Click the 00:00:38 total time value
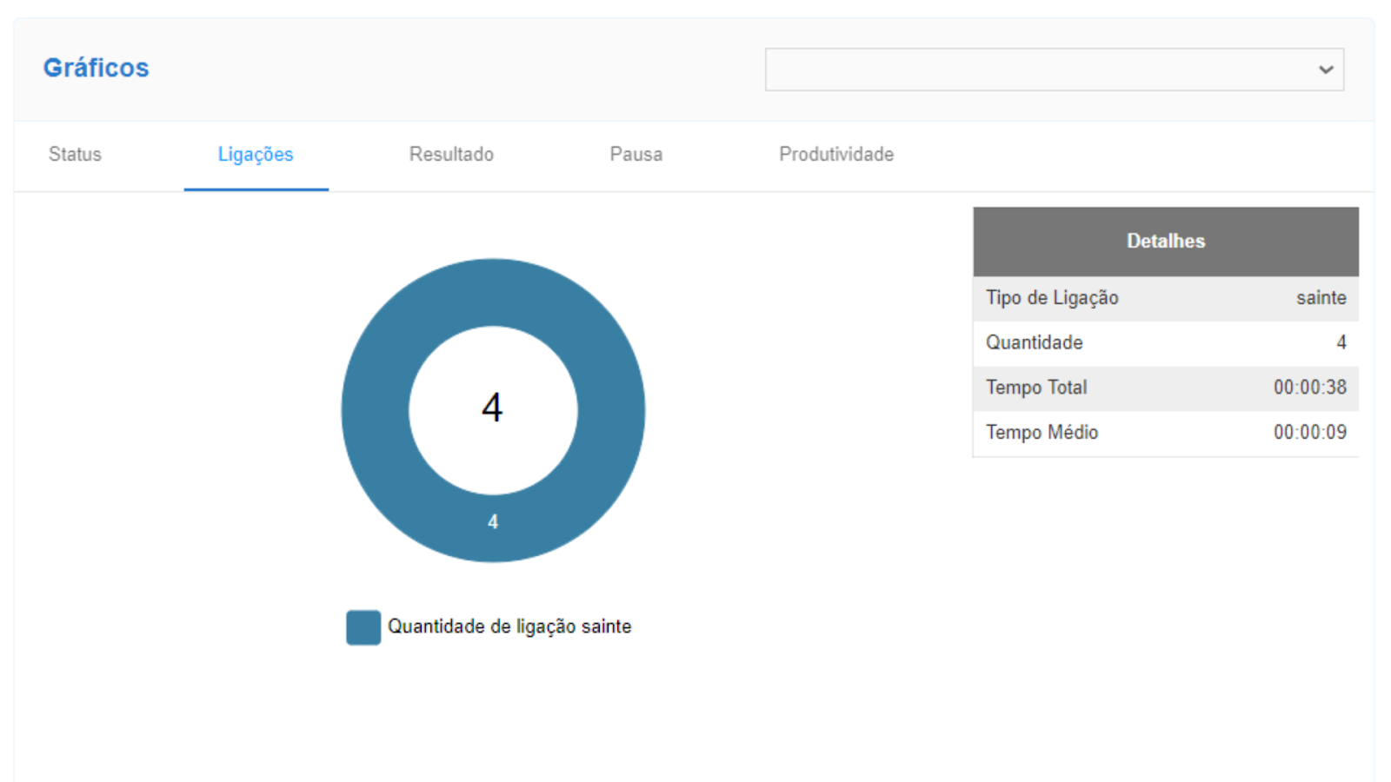This screenshot has height=782, width=1391. pyautogui.click(x=1309, y=388)
